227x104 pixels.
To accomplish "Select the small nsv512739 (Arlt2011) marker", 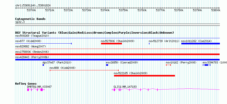I will (x=149, y=44).
